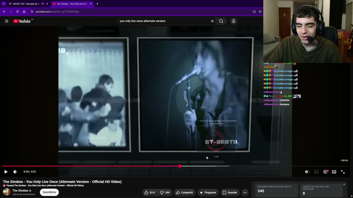The height and width of the screenshot is (198, 353).
Task: Seek using the red progress bar handle
Action: (x=180, y=166)
